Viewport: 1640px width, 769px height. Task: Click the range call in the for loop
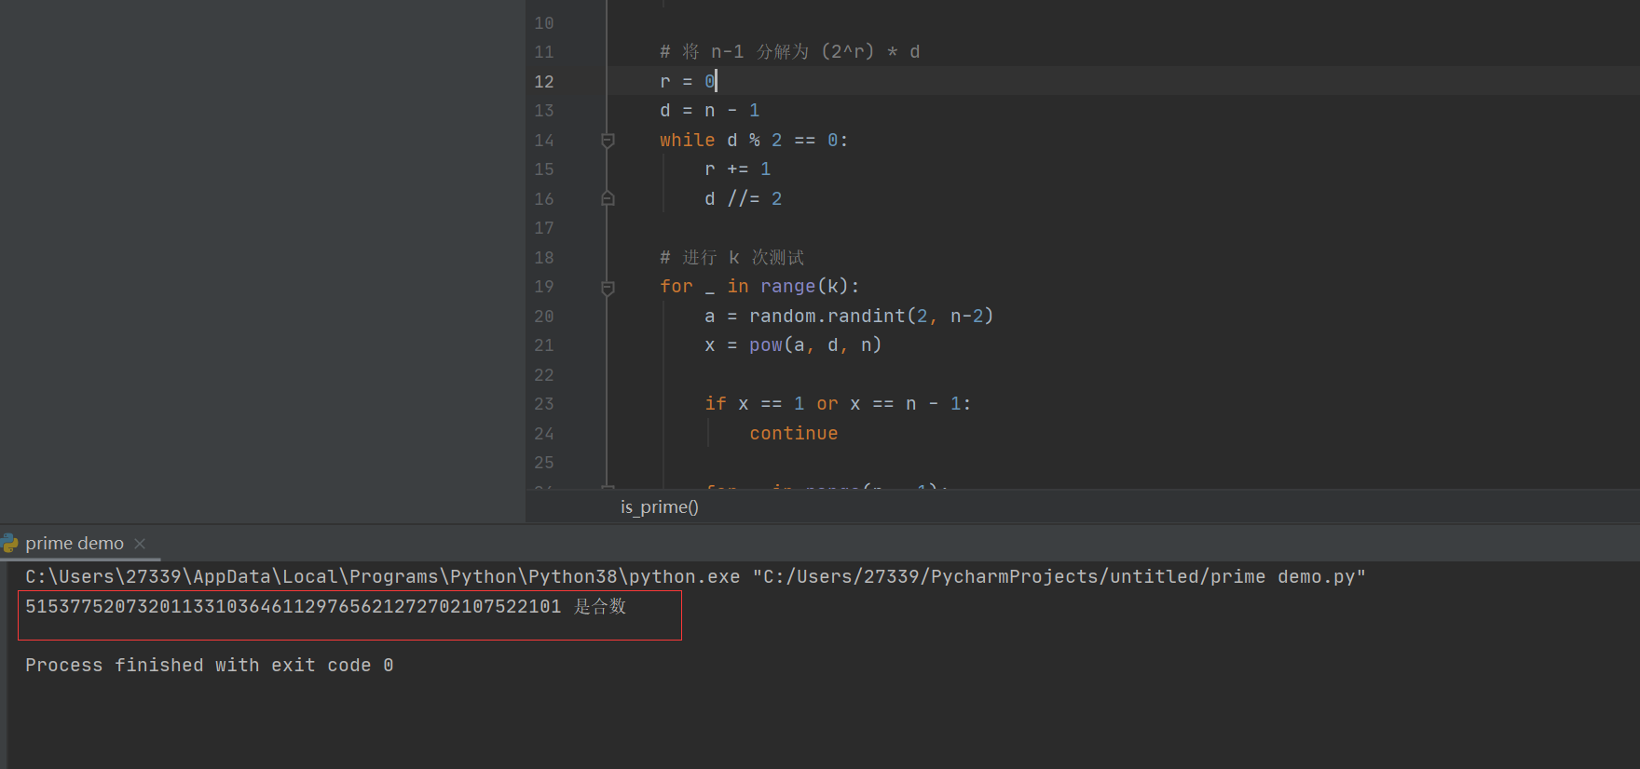787,287
